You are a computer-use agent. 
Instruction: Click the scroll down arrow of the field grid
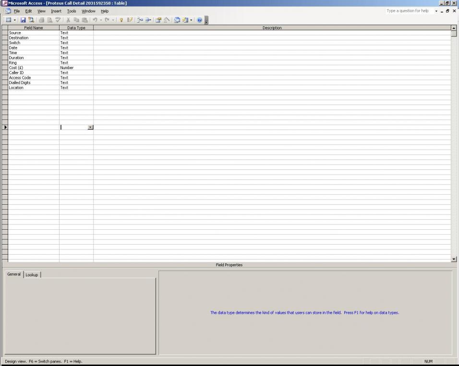click(x=454, y=259)
